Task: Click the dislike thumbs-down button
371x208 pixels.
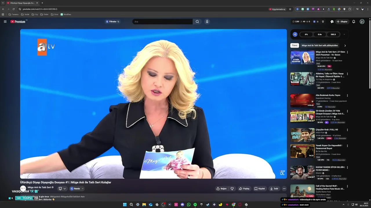Action: (x=232, y=189)
